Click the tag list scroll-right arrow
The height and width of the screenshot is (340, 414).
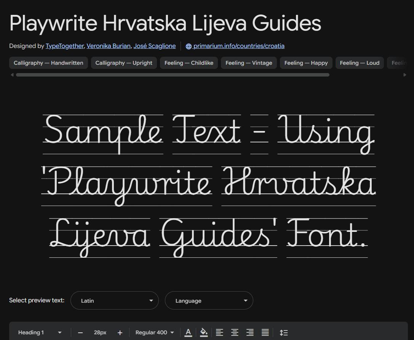pyautogui.click(x=405, y=75)
